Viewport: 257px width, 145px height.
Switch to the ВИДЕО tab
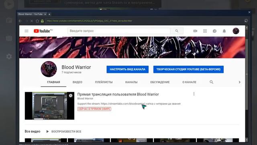(x=78, y=82)
